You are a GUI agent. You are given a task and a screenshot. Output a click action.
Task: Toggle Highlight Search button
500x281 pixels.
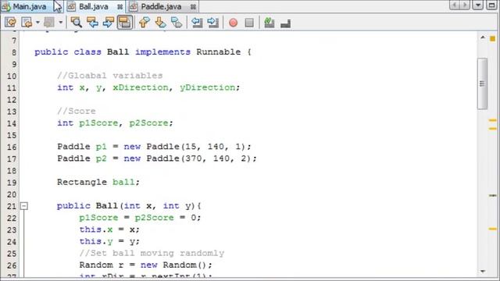pyautogui.click(x=124, y=23)
